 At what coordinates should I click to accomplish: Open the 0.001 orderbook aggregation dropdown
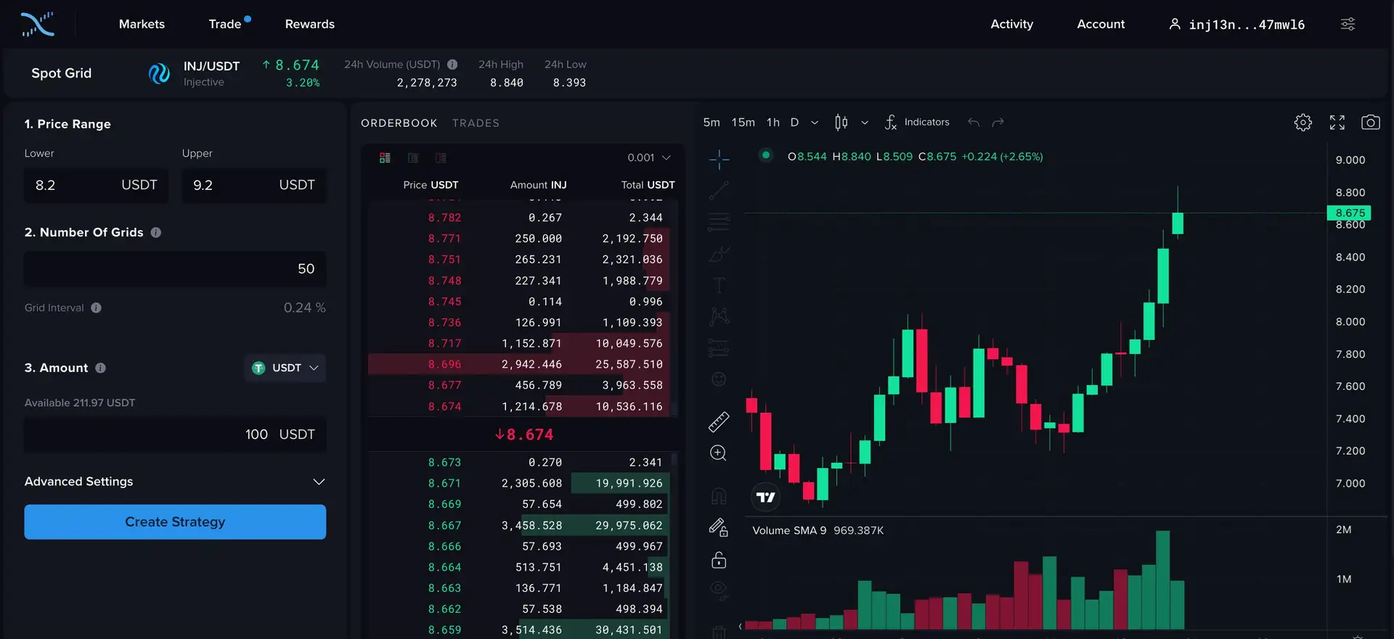[x=648, y=158]
